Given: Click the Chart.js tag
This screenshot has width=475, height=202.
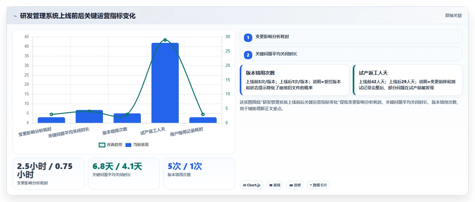Looking at the screenshot, I should (x=252, y=185).
